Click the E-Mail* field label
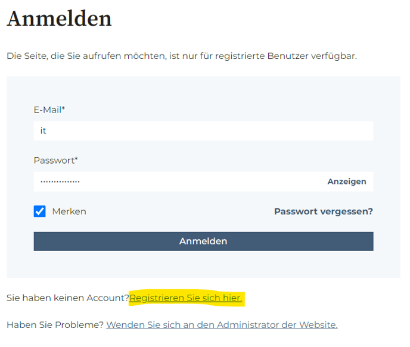 49,110
